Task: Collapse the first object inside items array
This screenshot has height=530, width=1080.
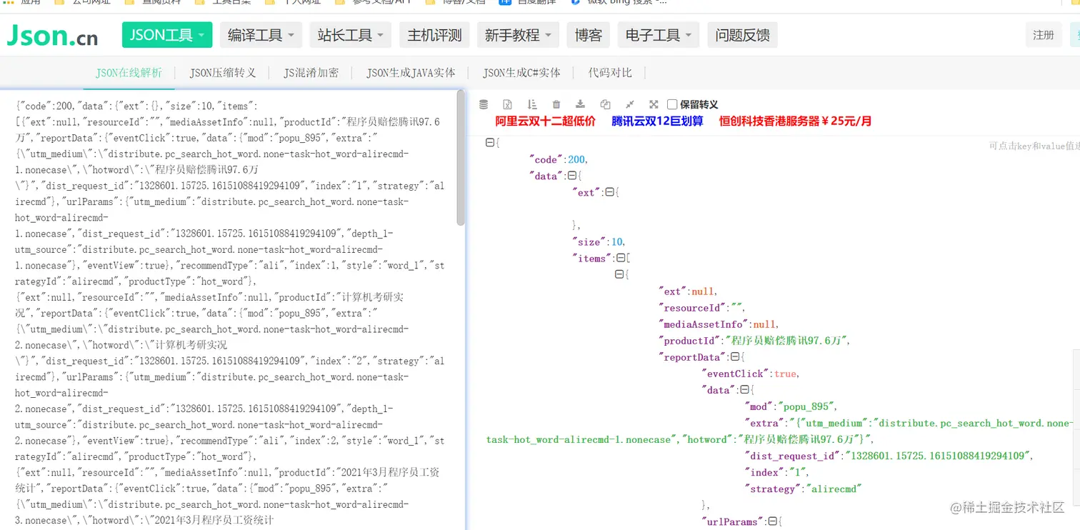Action: (619, 274)
